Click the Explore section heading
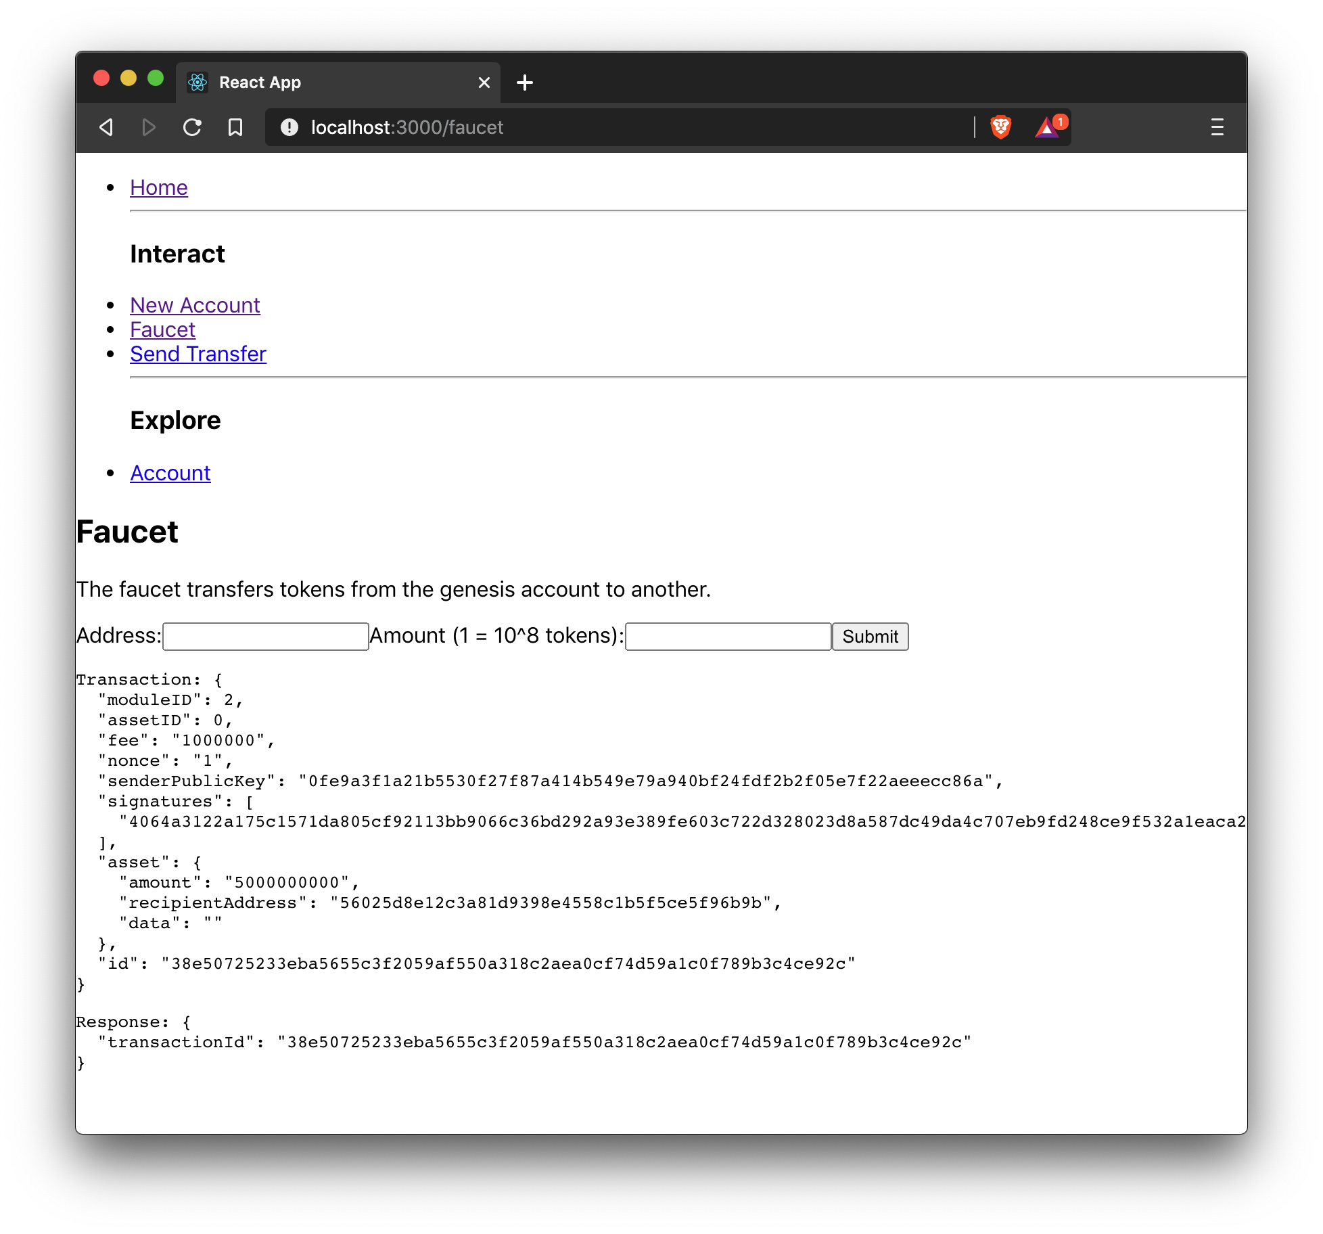1323x1234 pixels. pyautogui.click(x=175, y=420)
